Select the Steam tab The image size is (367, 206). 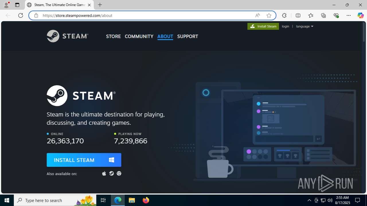click(60, 5)
